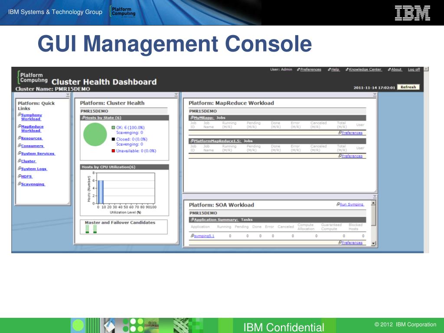Image resolution: width=444 pixels, height=333 pixels.
Task: Collapse the Quick Links panel with its arrow
Action: pyautogui.click(x=68, y=95)
